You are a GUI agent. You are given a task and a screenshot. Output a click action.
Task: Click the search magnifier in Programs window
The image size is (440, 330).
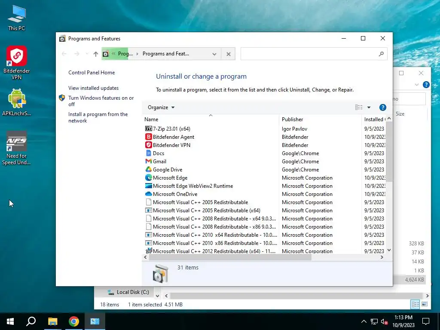click(381, 54)
